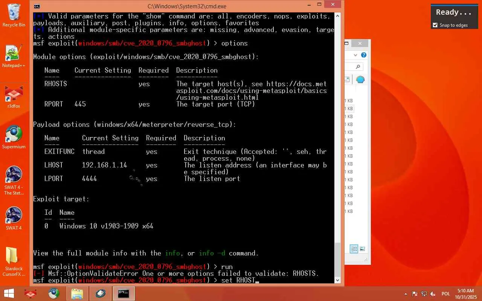
Task: Click the Ready... widget title
Action: pos(454,12)
